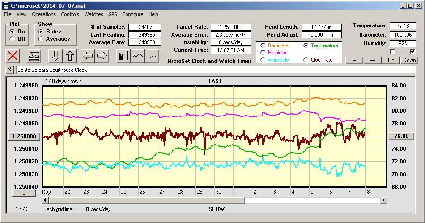
Task: Select the wavy lines graph style icon
Action: click(152, 56)
